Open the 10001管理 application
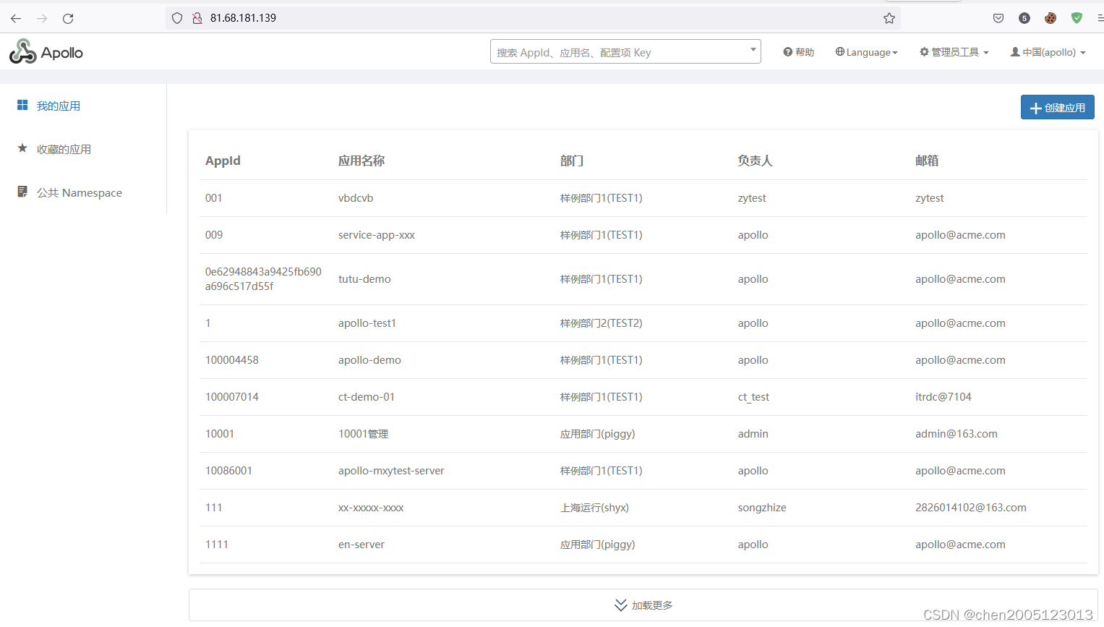 coord(364,434)
